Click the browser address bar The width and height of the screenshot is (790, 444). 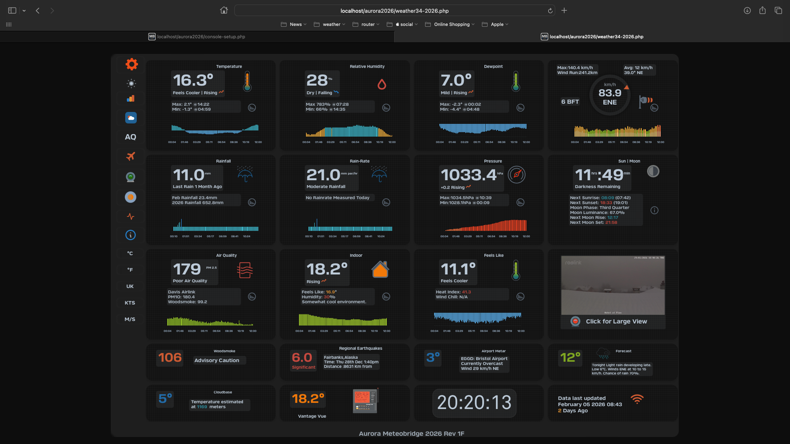click(x=394, y=11)
